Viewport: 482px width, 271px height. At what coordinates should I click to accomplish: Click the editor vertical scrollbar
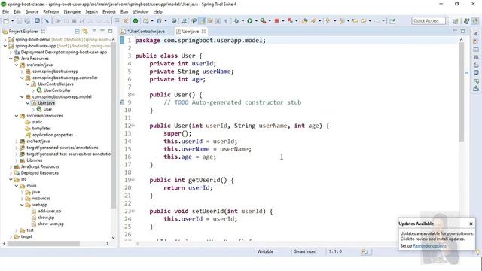coord(461,92)
